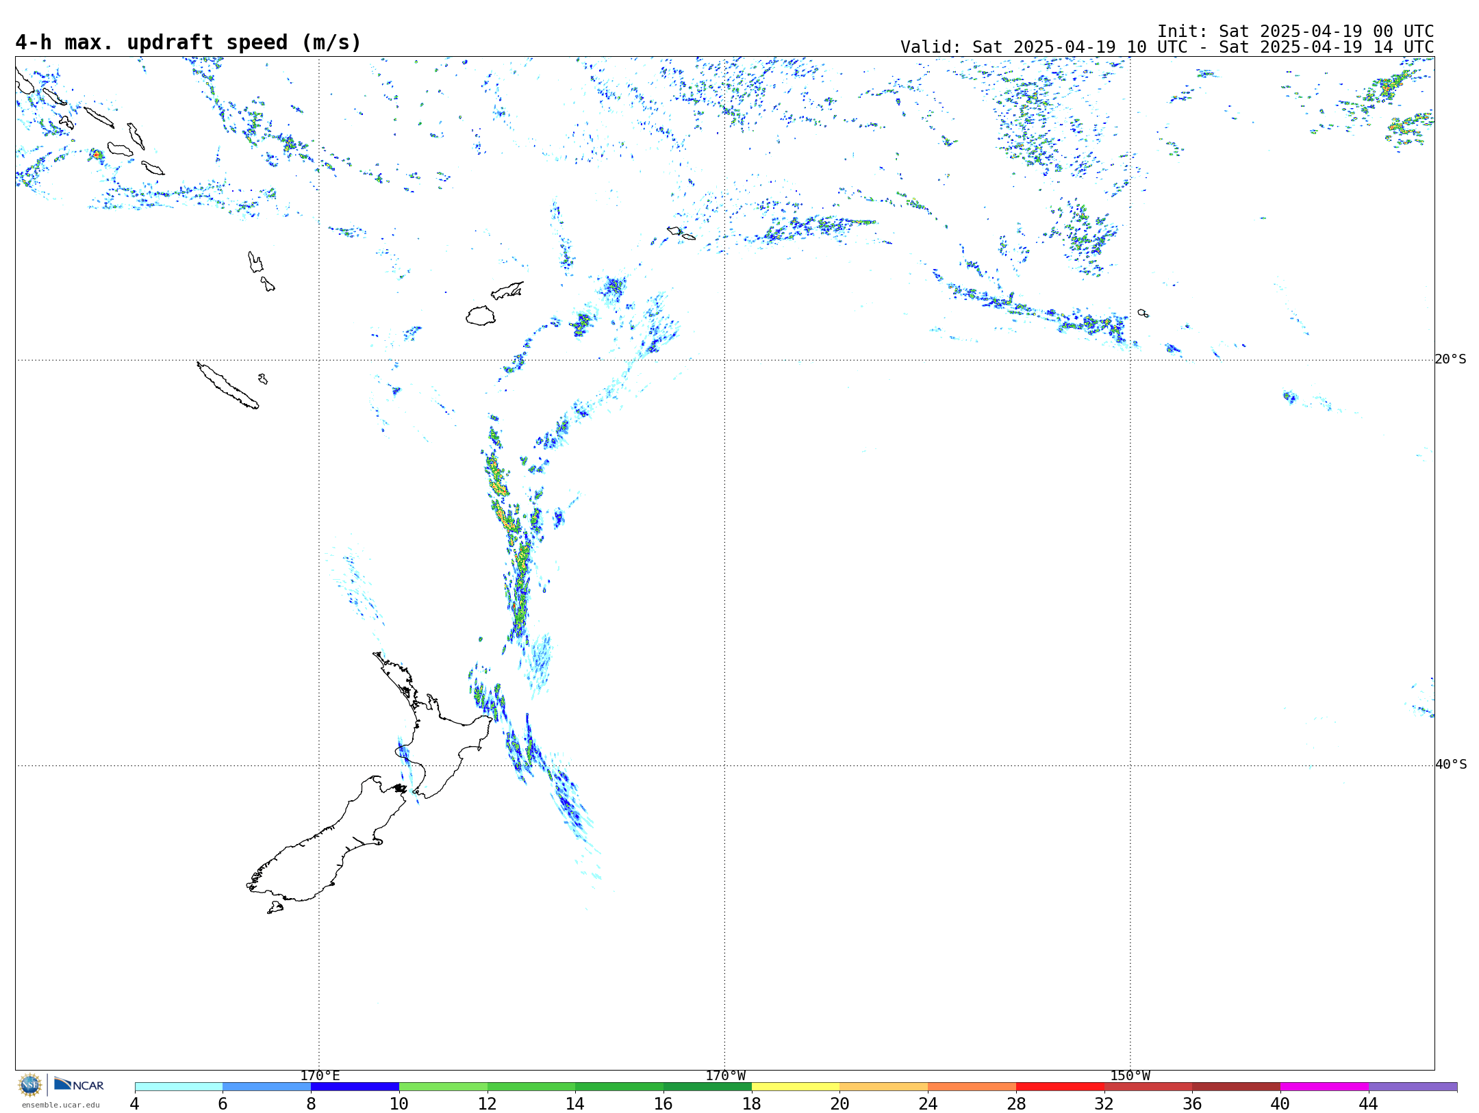The image size is (1479, 1113).
Task: Click the Stewart Island outline below South Island
Action: click(275, 908)
